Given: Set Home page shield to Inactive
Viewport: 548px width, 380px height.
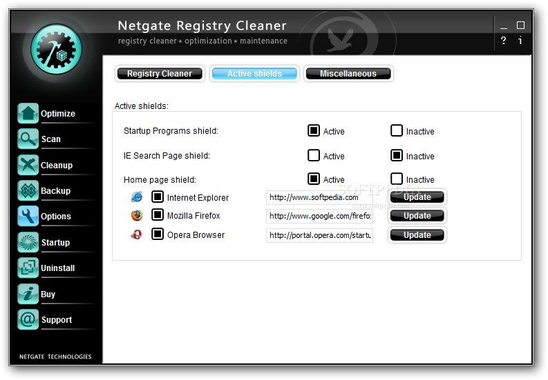Looking at the screenshot, I should (397, 179).
